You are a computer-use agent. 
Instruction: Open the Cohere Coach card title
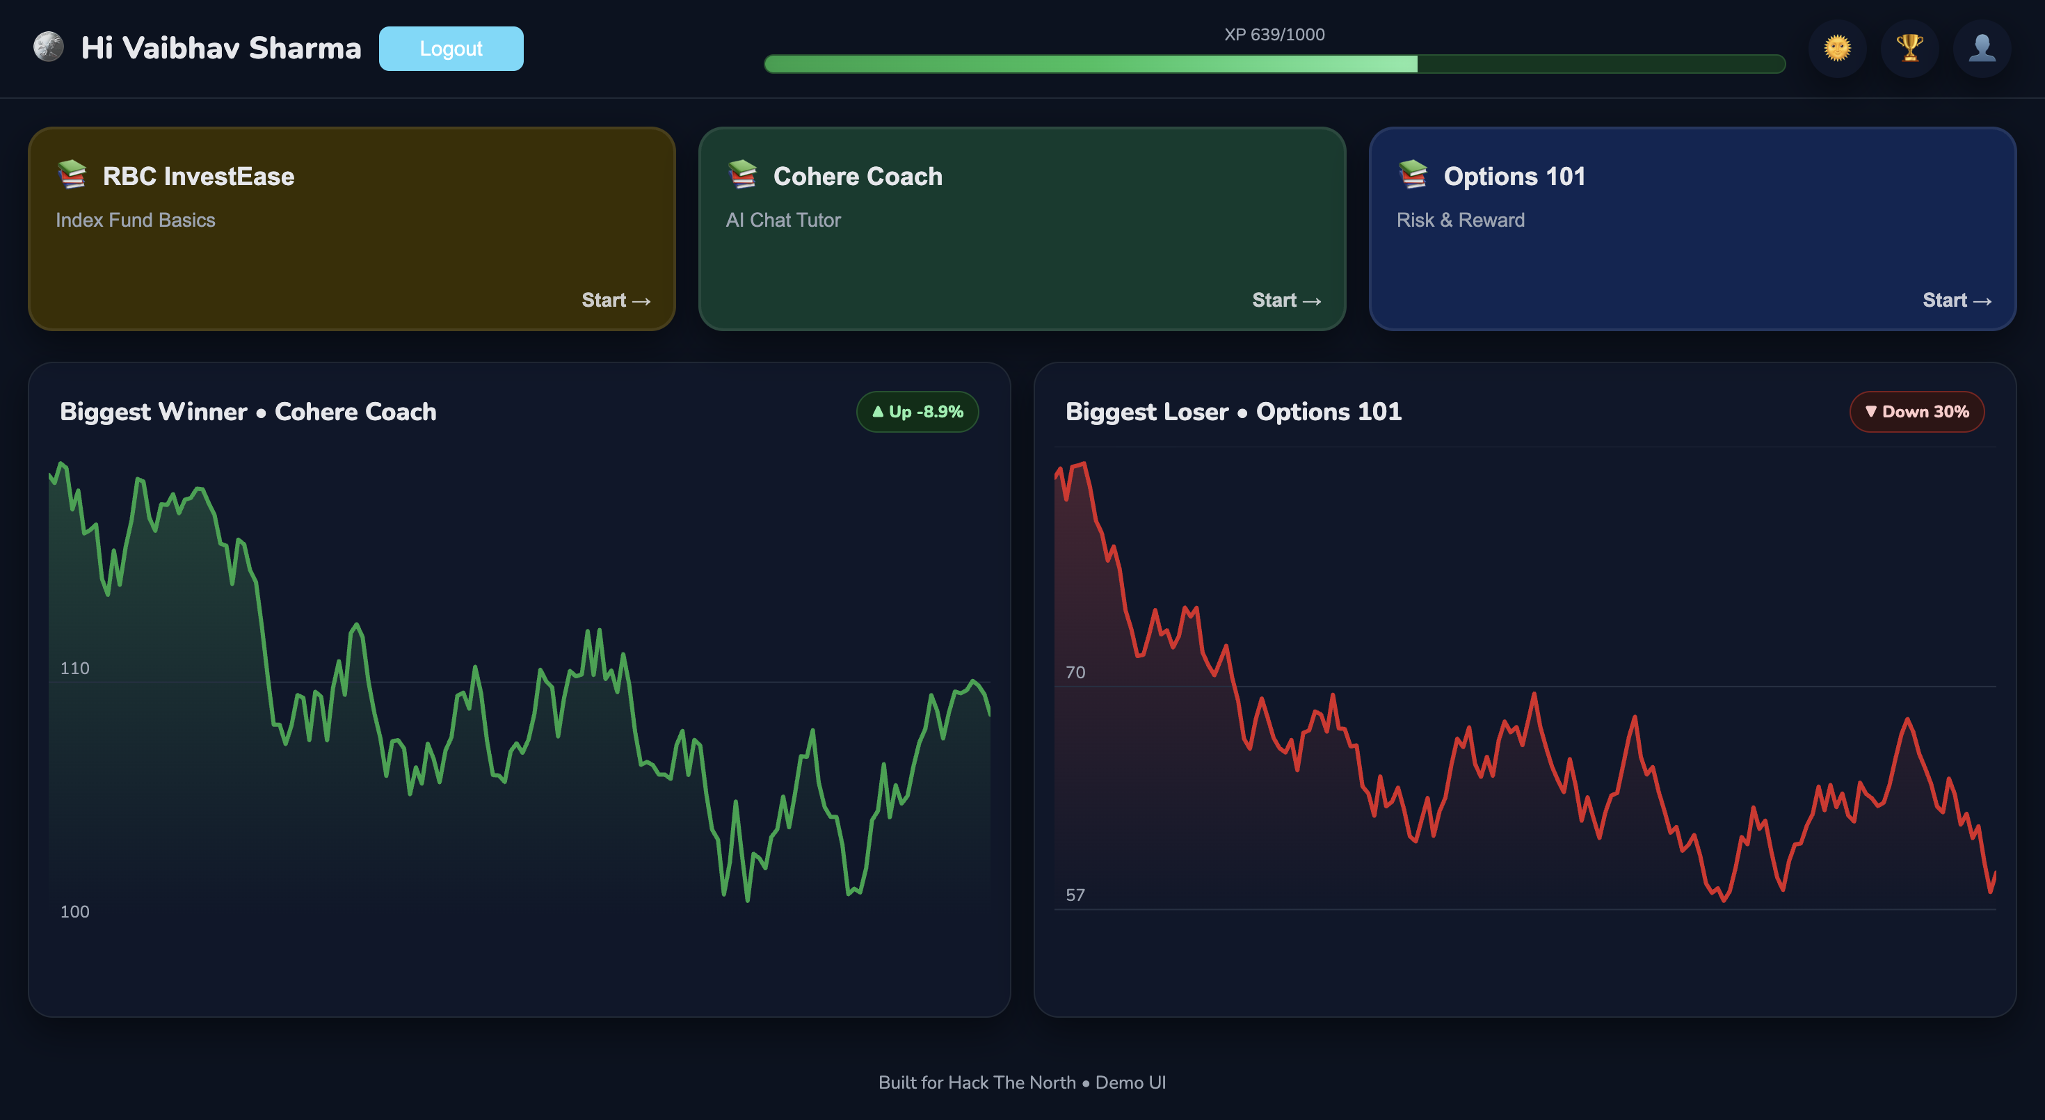(858, 176)
